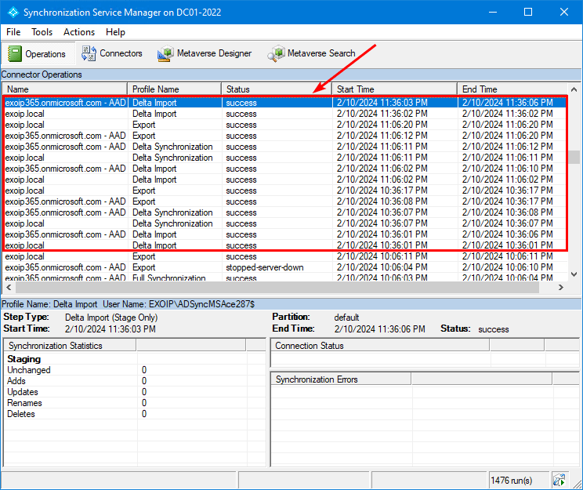The height and width of the screenshot is (490, 583).
Task: Sort by the Profile Name column header
Action: 174,89
